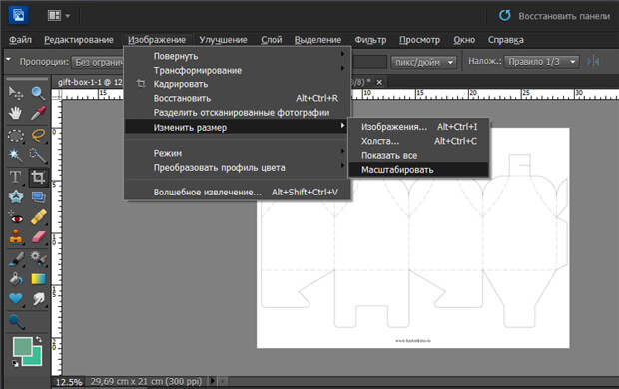This screenshot has height=389, width=619.
Task: Select the Hand tool
Action: pyautogui.click(x=15, y=113)
